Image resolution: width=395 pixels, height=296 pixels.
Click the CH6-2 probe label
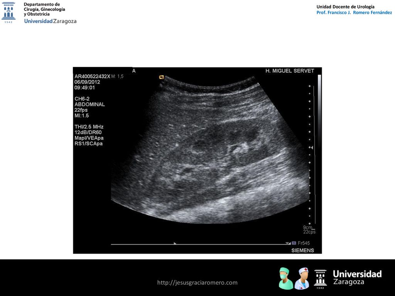[82, 99]
